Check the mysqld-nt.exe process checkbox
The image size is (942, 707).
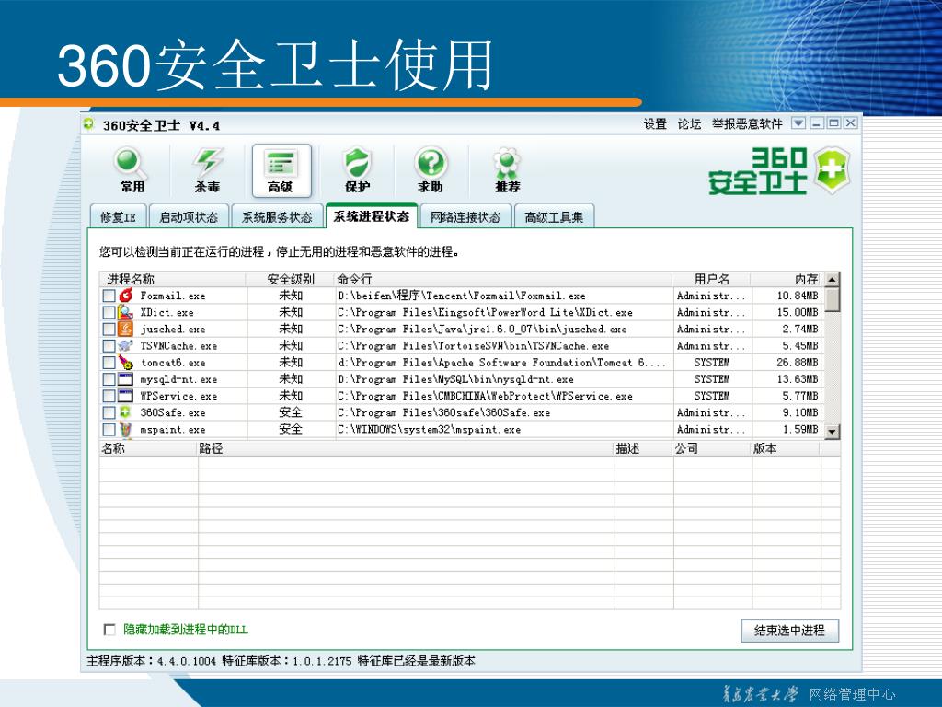pyautogui.click(x=109, y=379)
